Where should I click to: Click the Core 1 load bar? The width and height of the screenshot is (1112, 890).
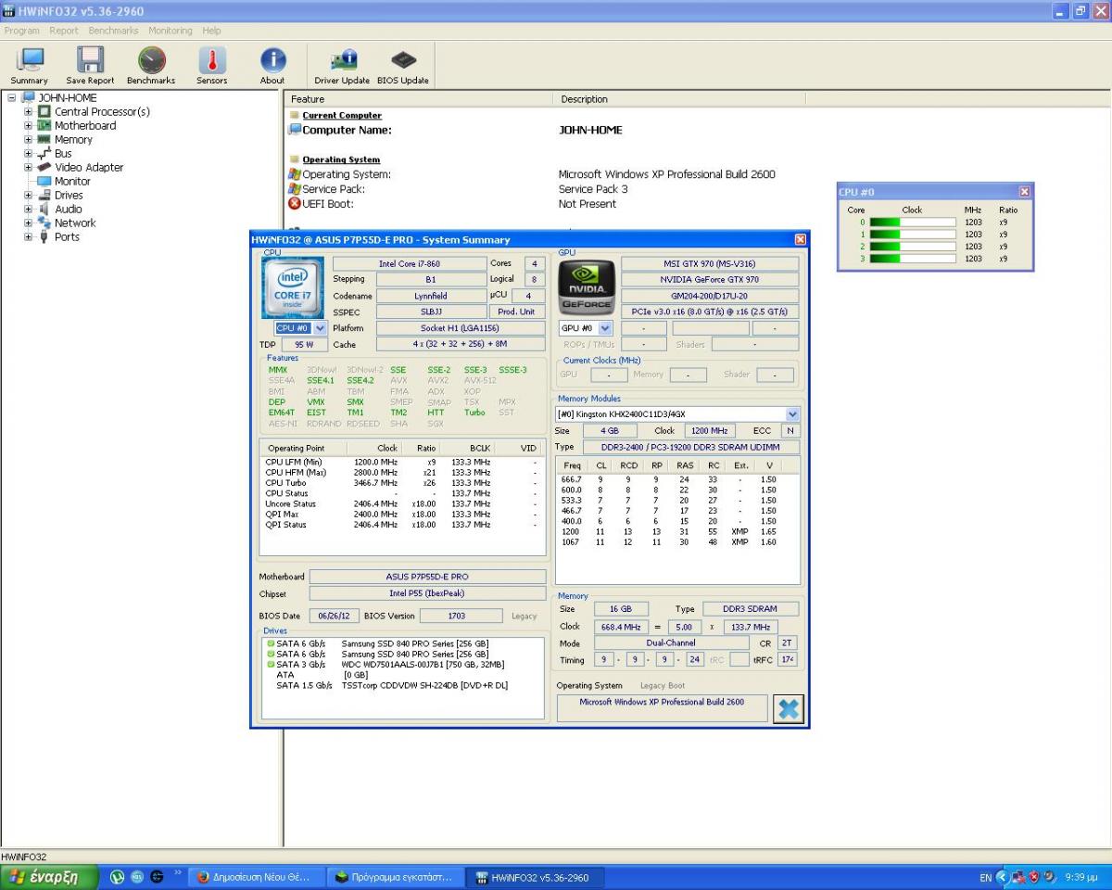913,235
